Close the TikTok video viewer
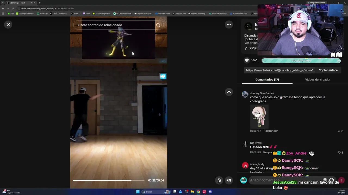The image size is (348, 195). (x=8, y=25)
